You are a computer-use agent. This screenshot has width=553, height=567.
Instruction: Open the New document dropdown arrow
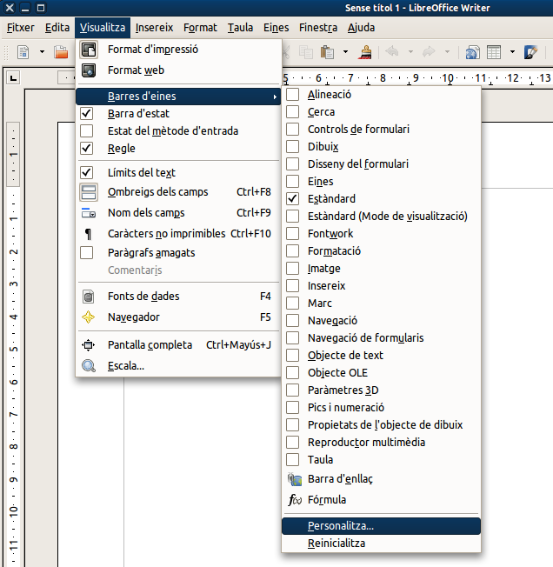click(43, 52)
